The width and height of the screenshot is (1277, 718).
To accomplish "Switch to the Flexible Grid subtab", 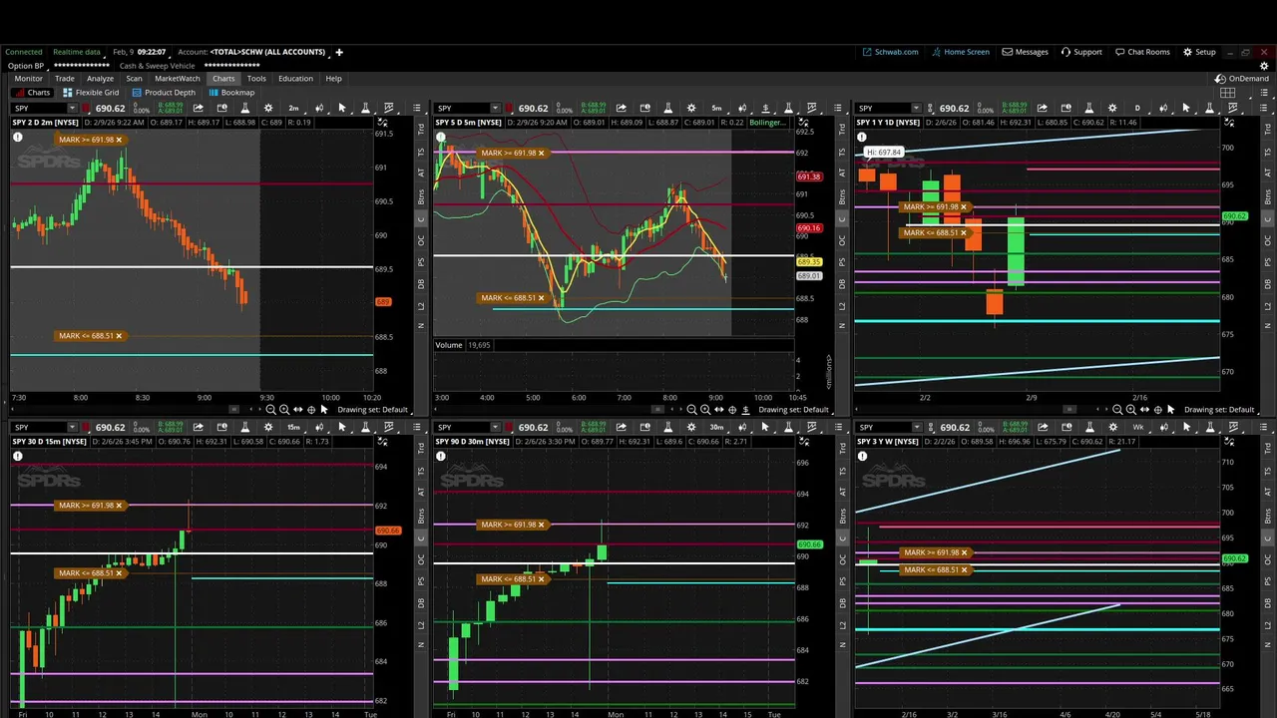I will (x=91, y=93).
